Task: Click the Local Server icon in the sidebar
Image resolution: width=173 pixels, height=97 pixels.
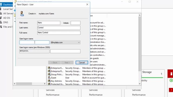Action: [1, 9]
